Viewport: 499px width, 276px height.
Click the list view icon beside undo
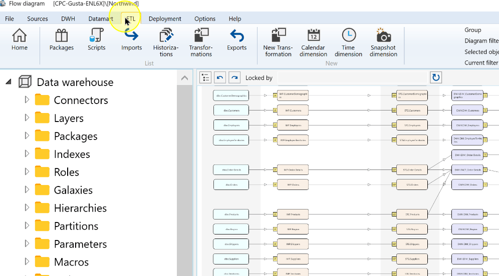(205, 77)
